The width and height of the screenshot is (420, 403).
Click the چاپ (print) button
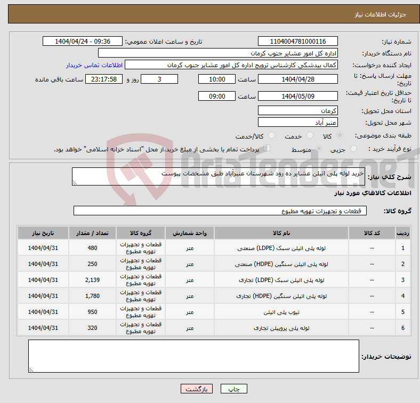[233, 389]
